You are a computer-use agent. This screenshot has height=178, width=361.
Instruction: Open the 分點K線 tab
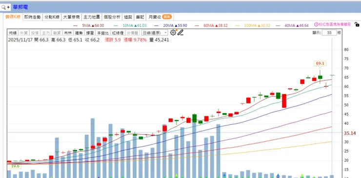coord(52,17)
